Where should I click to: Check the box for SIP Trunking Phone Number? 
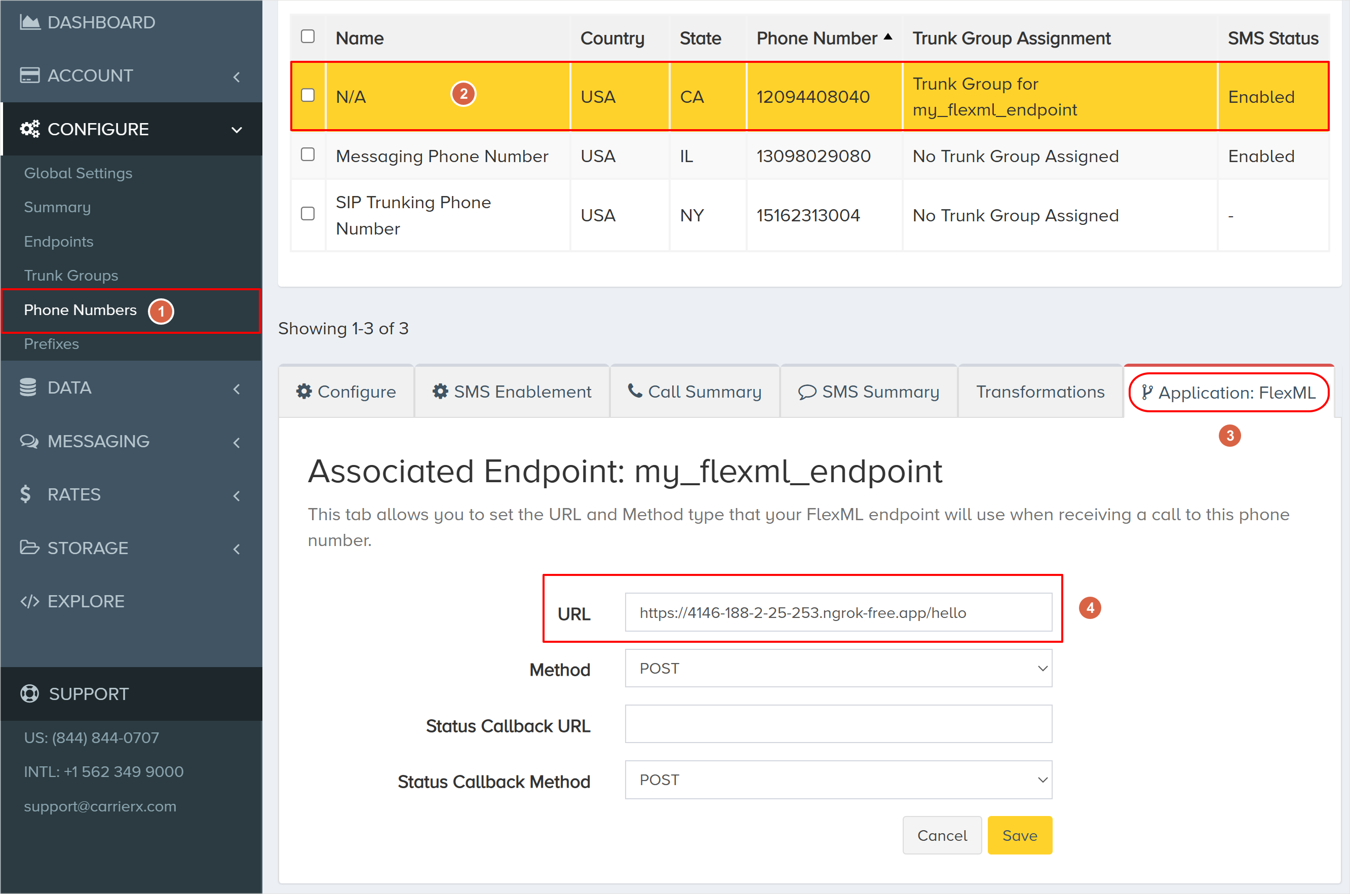308,213
